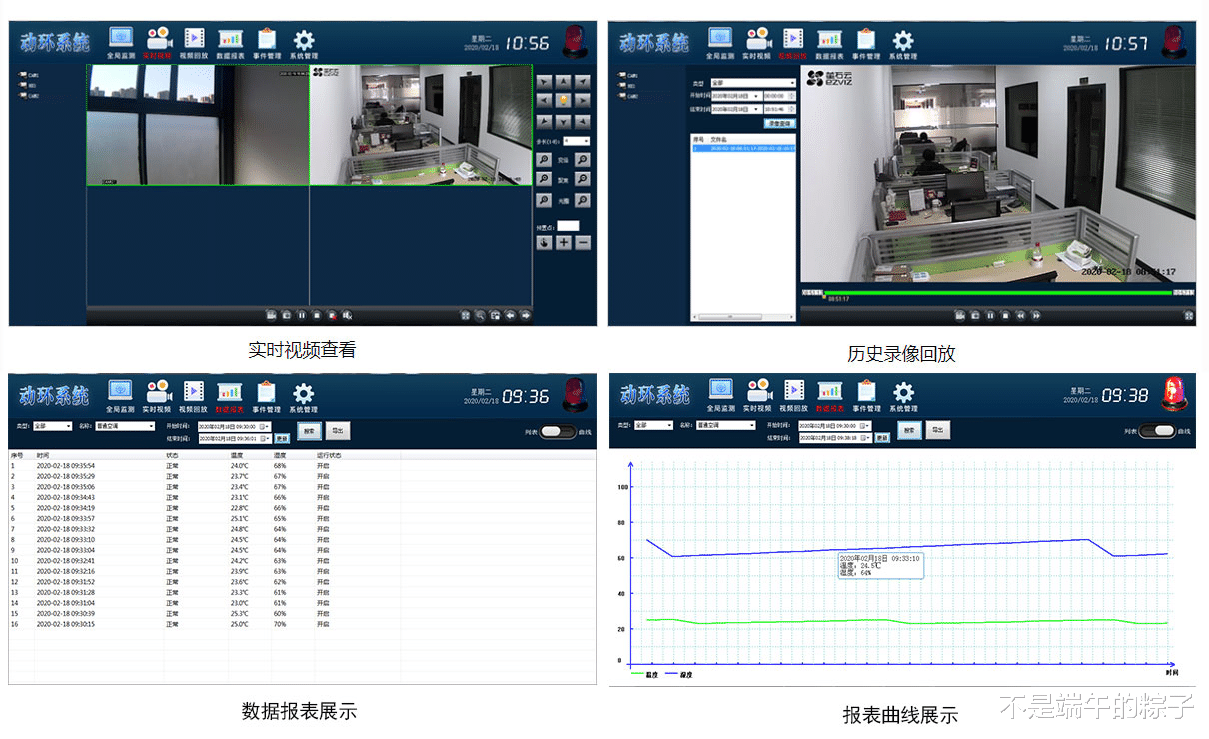
Task: Open 事件管理 clipboard icon in live video panel
Action: 266,38
